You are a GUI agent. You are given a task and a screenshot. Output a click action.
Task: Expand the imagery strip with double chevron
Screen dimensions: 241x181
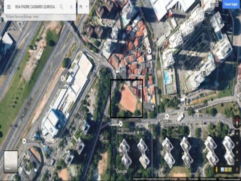[x=237, y=170]
